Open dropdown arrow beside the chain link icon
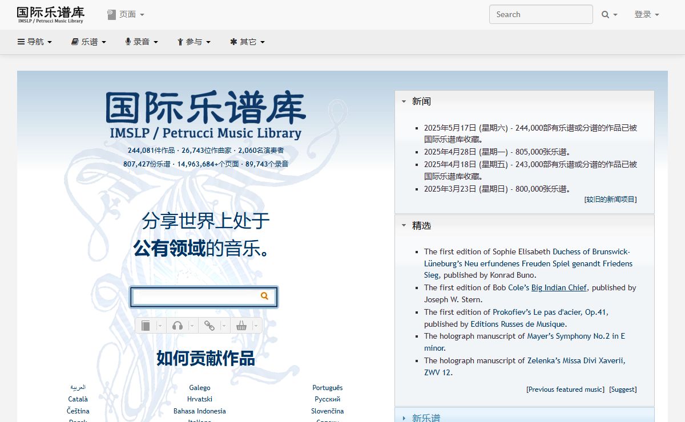Screen dimensions: 685x422 click(224, 326)
